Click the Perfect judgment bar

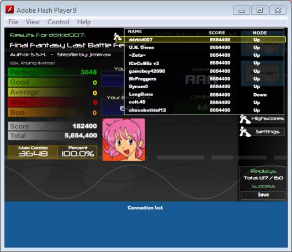52,72
